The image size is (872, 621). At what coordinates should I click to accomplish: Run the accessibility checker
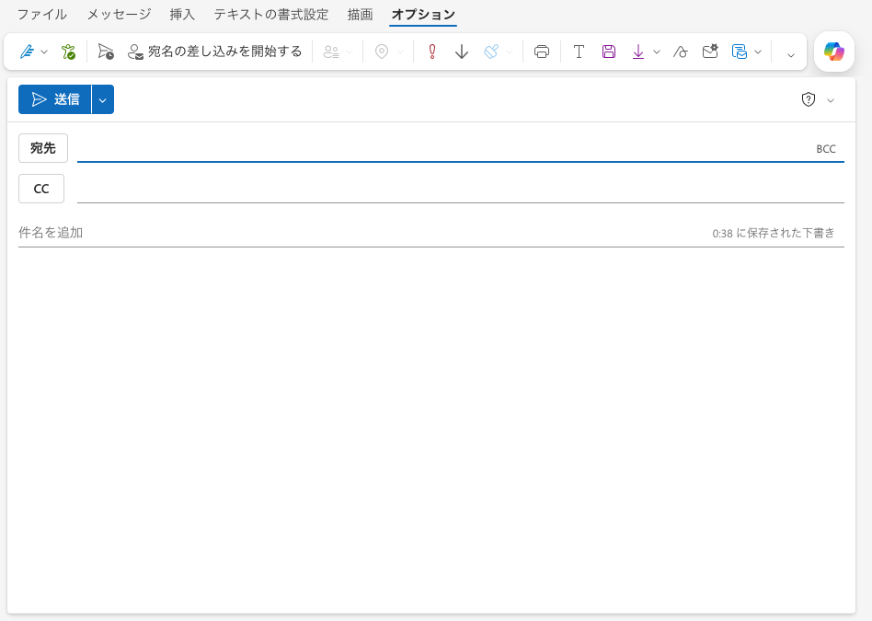click(x=68, y=52)
